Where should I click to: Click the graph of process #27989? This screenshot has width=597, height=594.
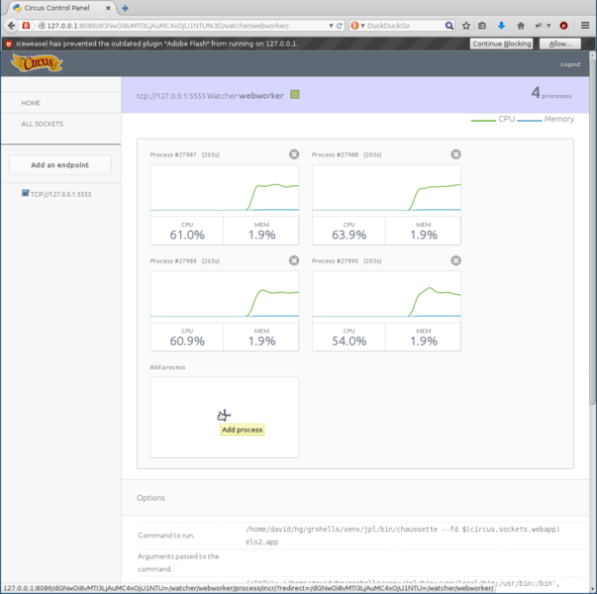coord(225,297)
